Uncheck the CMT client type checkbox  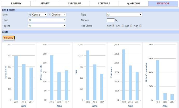click(114, 26)
